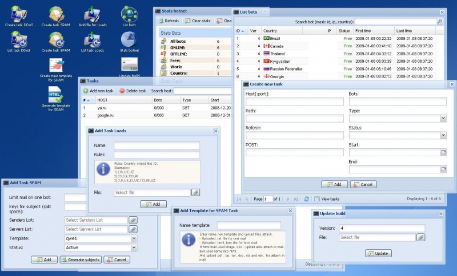Click the paperclip icon beside Senders List
This screenshot has width=457, height=276.
(x=133, y=220)
